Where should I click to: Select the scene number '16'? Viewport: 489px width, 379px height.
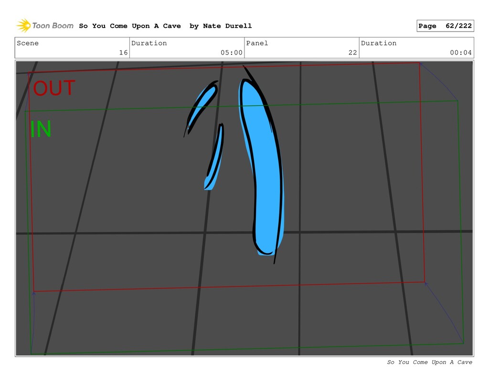coord(123,53)
